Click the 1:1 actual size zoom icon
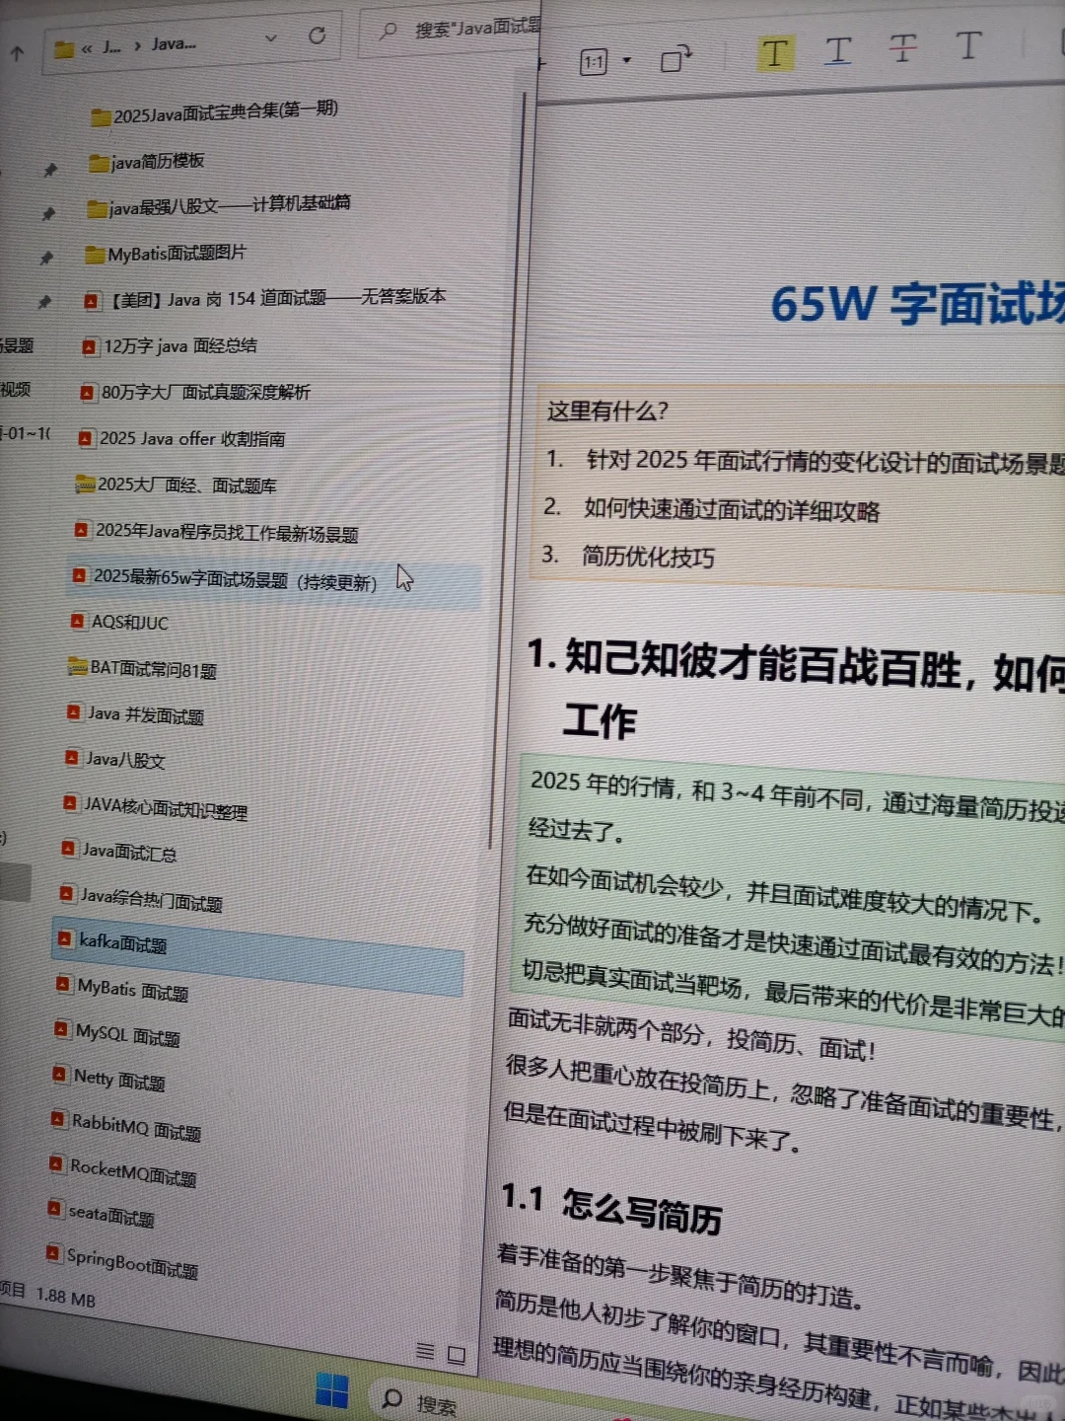This screenshot has width=1065, height=1421. (x=593, y=61)
